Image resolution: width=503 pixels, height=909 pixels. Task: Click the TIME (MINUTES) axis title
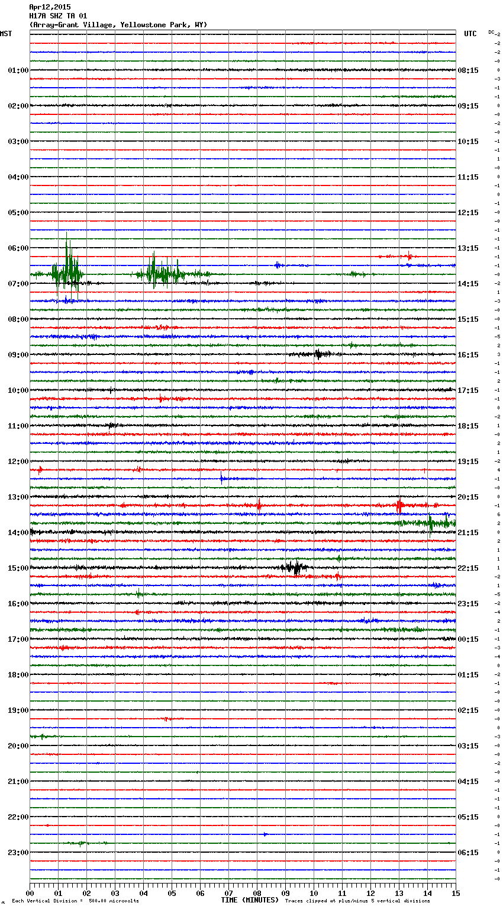[x=250, y=900]
